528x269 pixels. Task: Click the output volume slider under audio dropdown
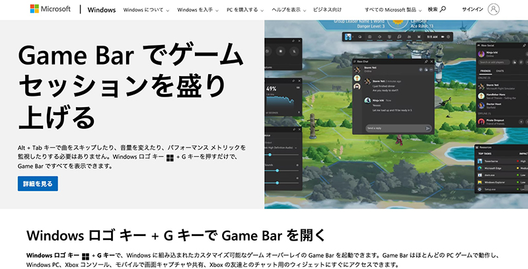[x=282, y=155]
